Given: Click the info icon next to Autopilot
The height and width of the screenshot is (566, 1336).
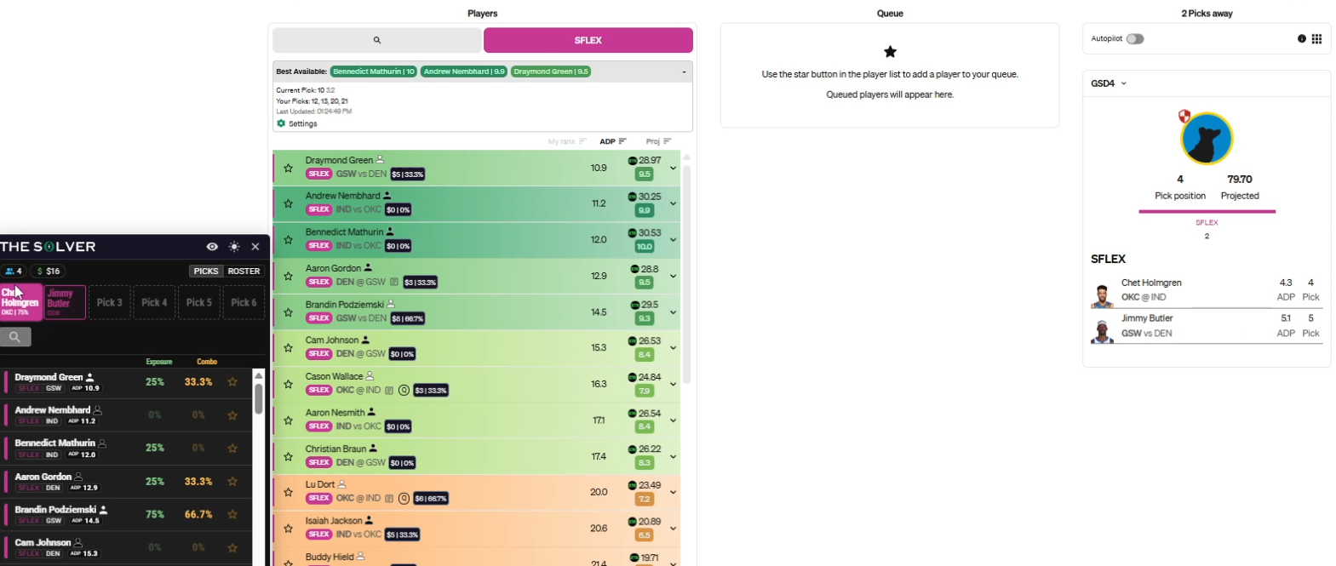Looking at the screenshot, I should click(1301, 39).
